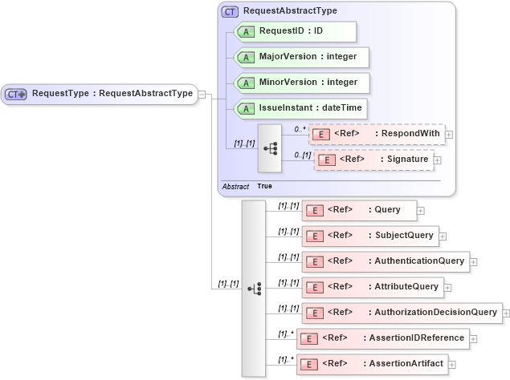This screenshot has height=380, width=510.
Task: Click the Abstract property label
Action: [235, 187]
